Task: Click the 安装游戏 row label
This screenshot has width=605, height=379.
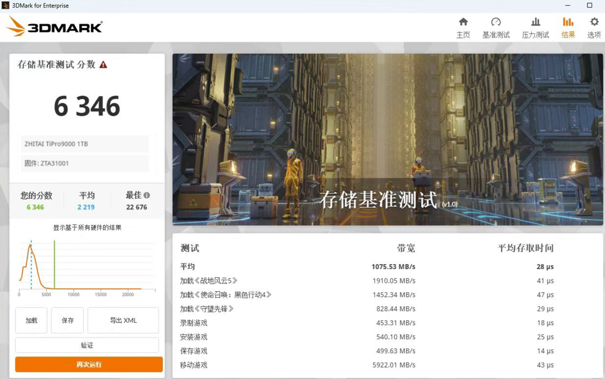Action: click(x=194, y=337)
